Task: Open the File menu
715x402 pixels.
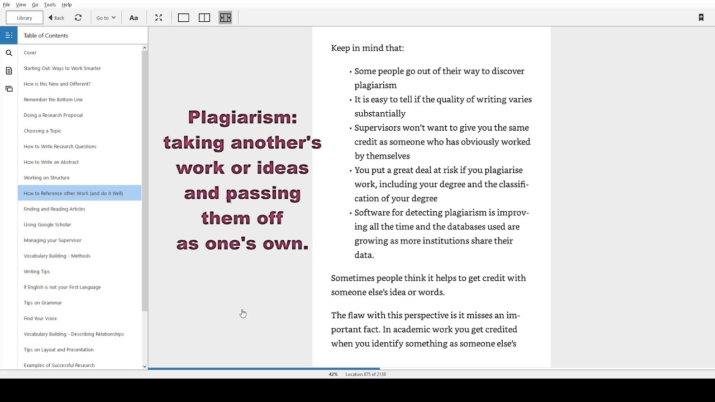Action: pyautogui.click(x=6, y=4)
